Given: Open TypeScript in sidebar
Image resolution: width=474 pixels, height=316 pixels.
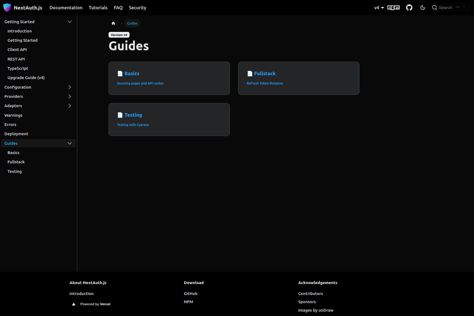Looking at the screenshot, I should 18,68.
